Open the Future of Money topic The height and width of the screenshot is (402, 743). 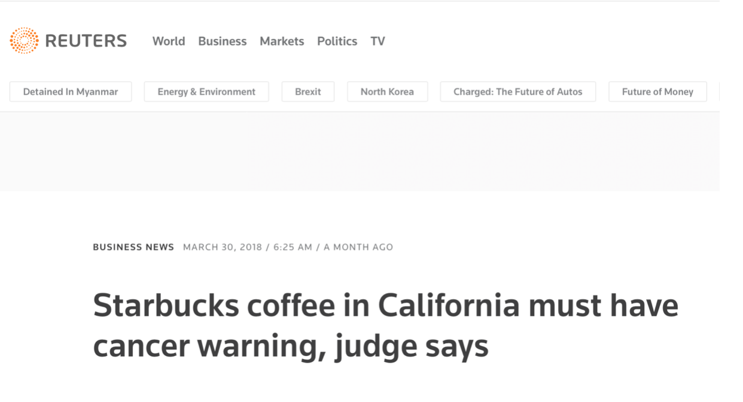[x=657, y=92]
